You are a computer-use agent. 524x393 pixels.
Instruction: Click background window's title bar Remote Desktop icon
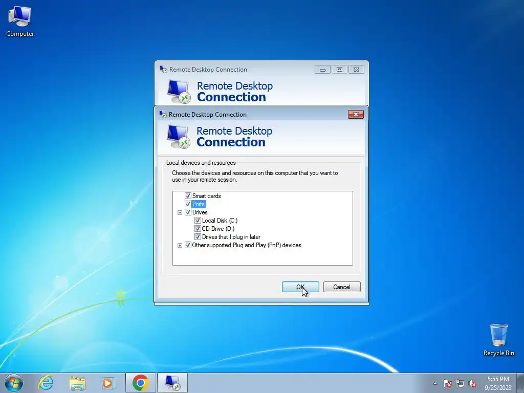pos(163,70)
